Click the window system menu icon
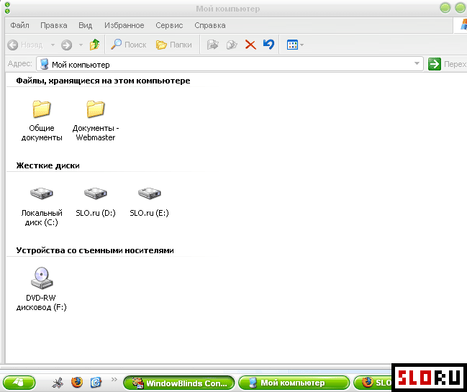The image size is (467, 392). pyautogui.click(x=7, y=8)
